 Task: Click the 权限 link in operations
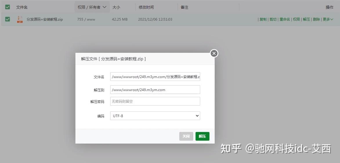tap(296, 19)
